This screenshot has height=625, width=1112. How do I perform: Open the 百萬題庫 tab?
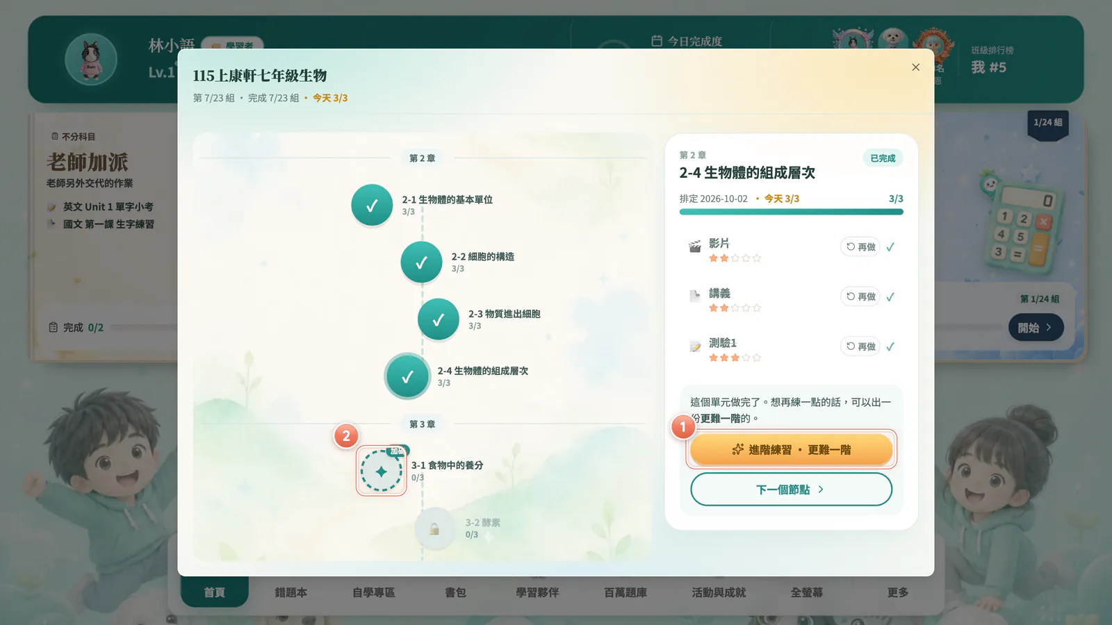click(x=625, y=592)
